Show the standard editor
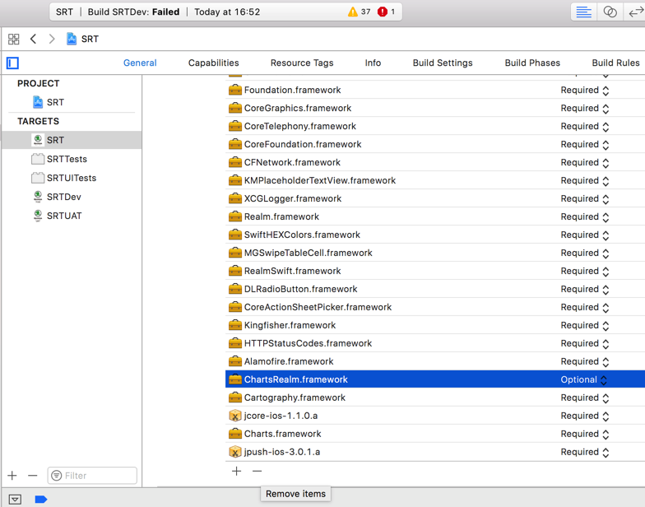Viewport: 645px width, 507px height. (584, 12)
